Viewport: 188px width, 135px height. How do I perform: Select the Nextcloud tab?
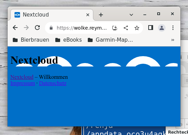[x=51, y=15]
